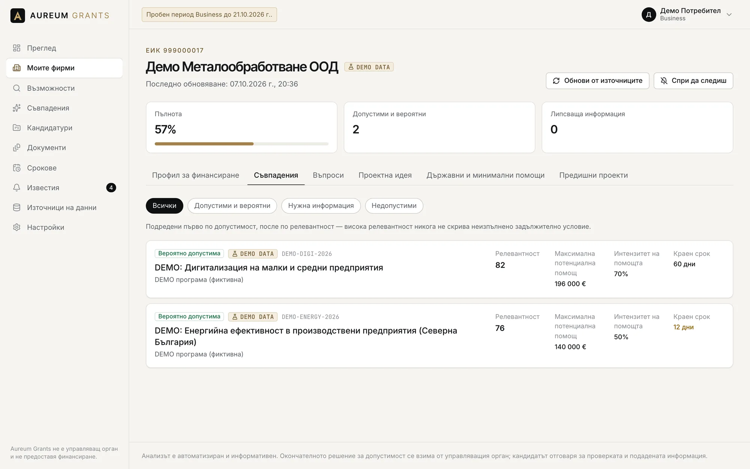750x469 pixels.
Task: Click the user avatar Д
Action: click(x=649, y=15)
